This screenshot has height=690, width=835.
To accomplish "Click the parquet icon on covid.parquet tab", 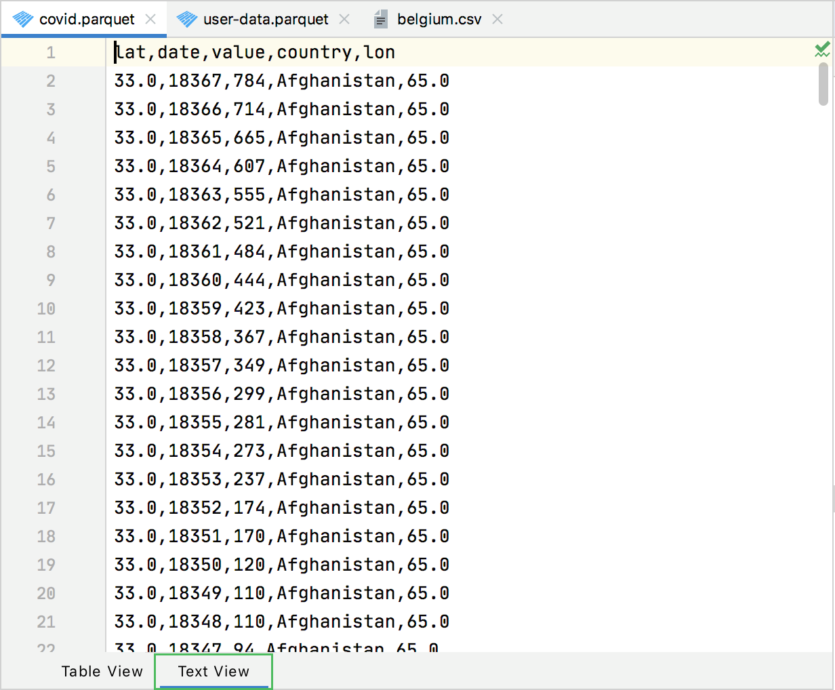I will click(x=24, y=19).
